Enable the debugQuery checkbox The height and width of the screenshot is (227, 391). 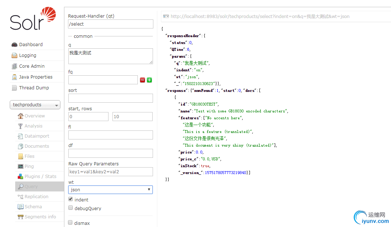coord(71,208)
